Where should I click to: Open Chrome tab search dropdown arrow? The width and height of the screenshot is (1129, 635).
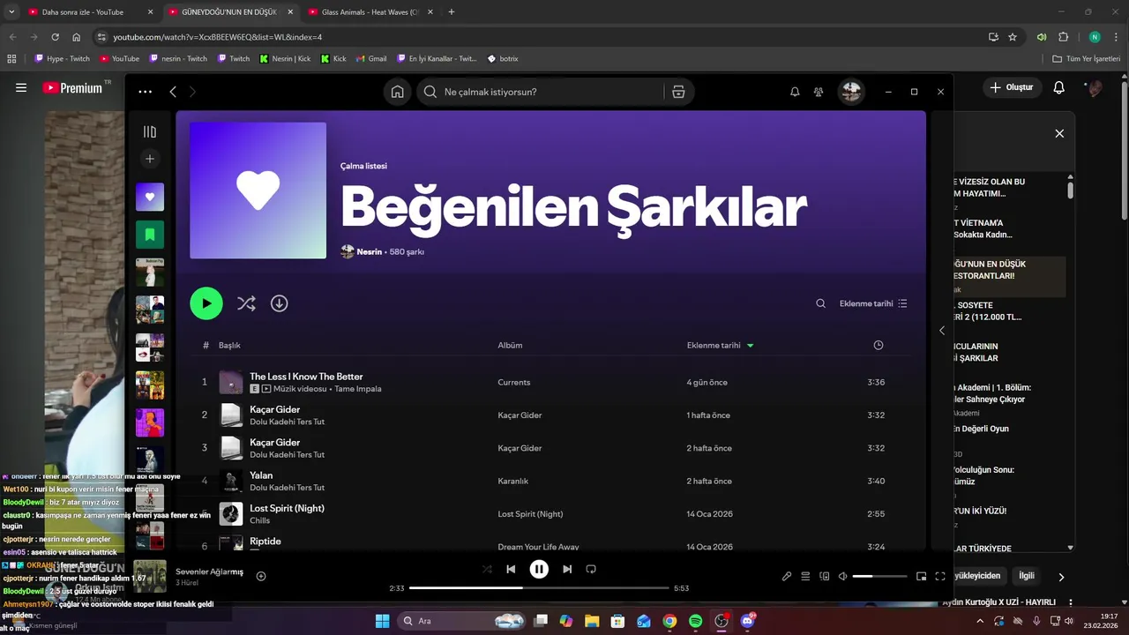[x=11, y=11]
